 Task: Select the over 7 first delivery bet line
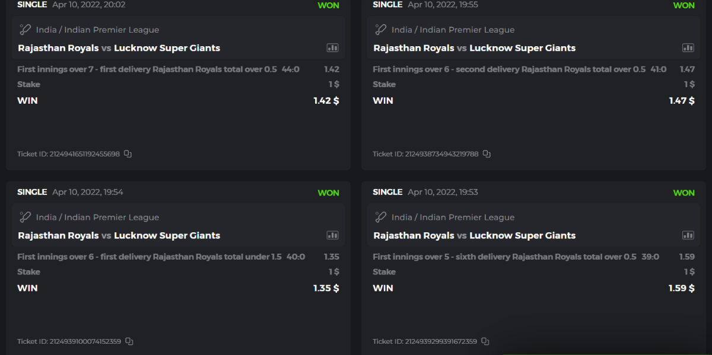[x=147, y=69]
